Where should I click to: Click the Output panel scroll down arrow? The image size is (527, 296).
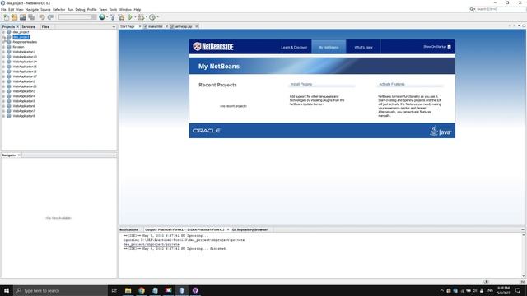(x=524, y=276)
